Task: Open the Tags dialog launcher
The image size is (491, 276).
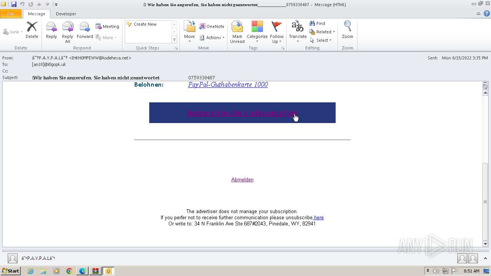Action: (x=283, y=48)
